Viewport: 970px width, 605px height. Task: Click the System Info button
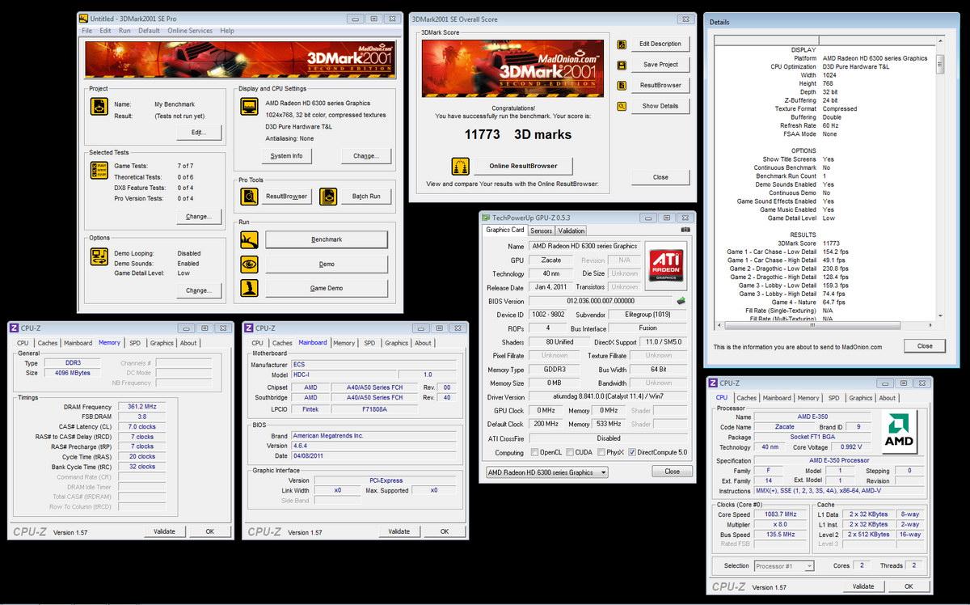click(x=286, y=156)
